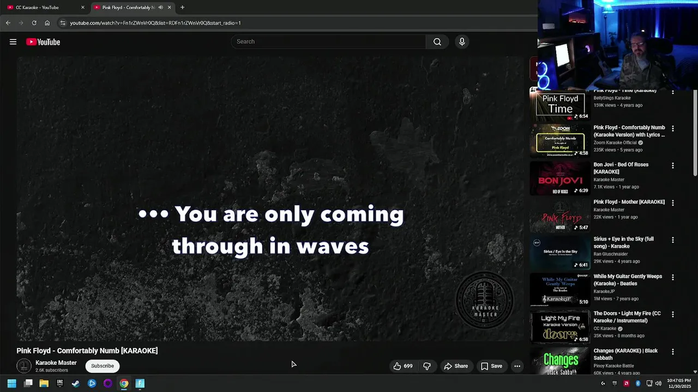Screen dimensions: 698x392
Task: Open Steam from the taskbar
Action: click(76, 383)
